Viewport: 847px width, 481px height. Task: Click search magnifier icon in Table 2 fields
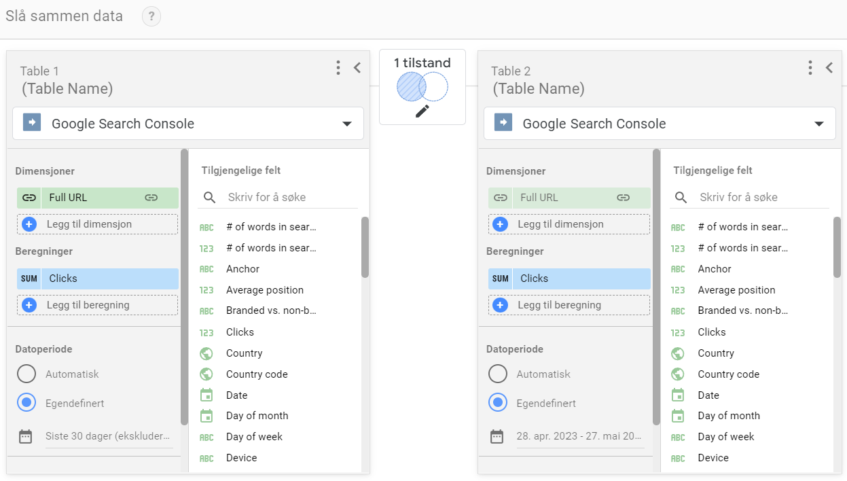681,198
